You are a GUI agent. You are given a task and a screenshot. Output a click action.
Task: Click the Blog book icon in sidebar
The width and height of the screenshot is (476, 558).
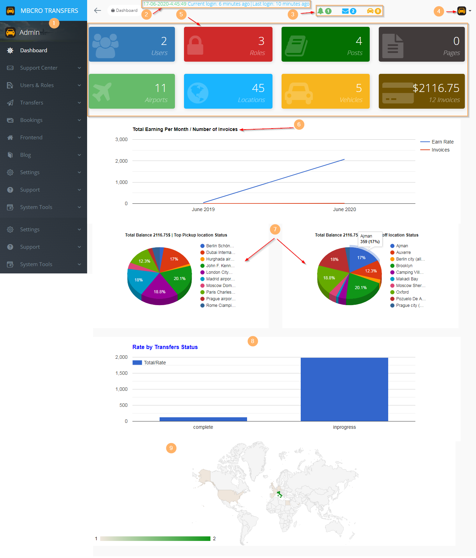point(10,155)
